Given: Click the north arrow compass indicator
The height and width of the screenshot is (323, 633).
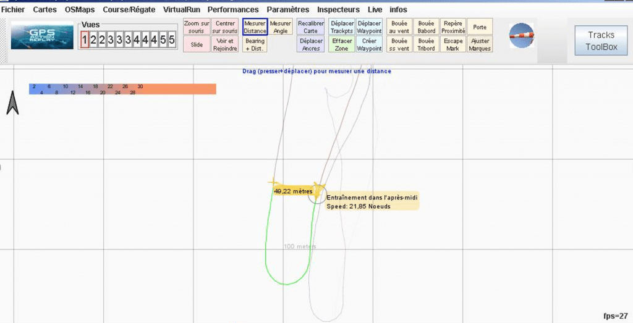Looking at the screenshot, I should click(12, 103).
